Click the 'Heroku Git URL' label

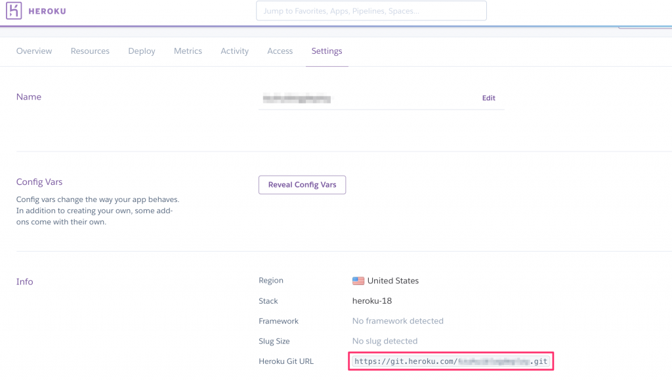pos(286,361)
